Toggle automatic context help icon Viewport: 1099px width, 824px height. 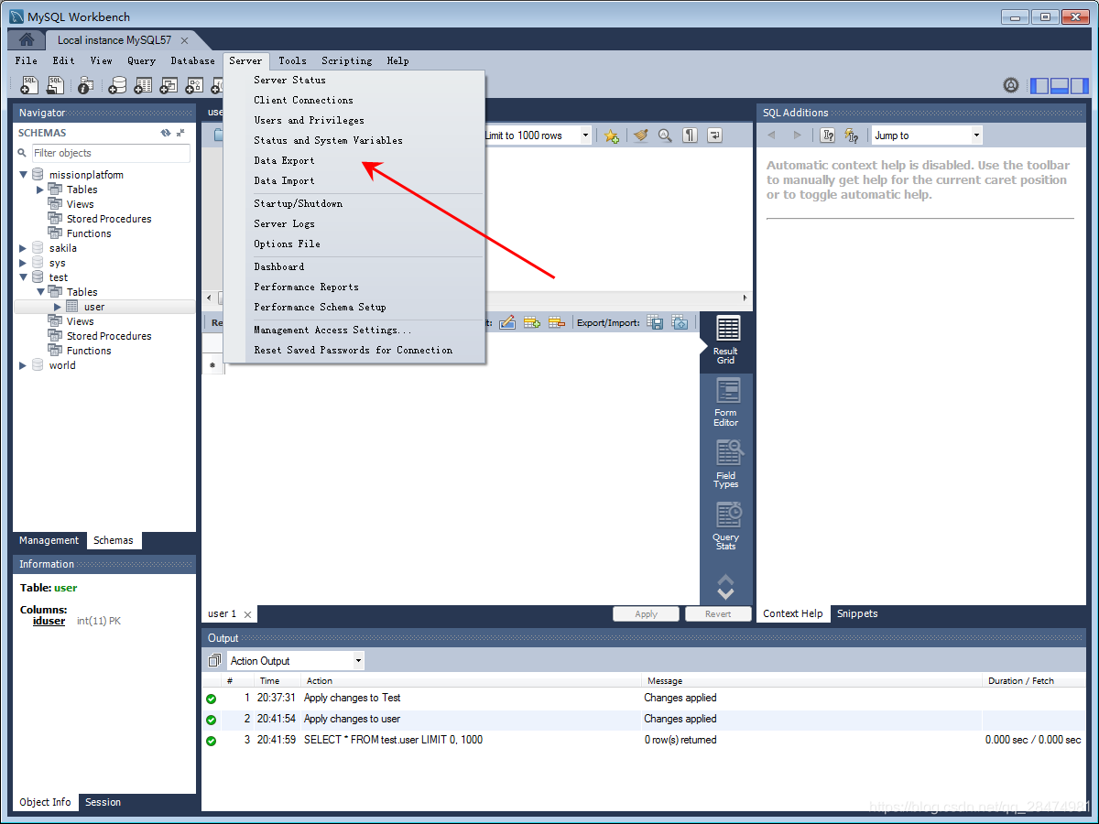(x=852, y=136)
